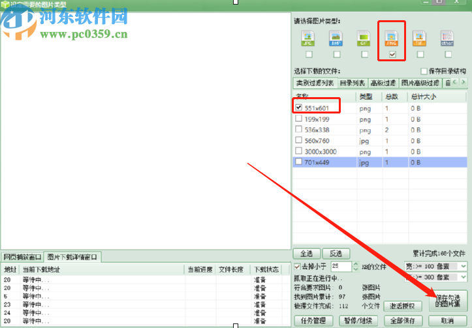Sort by the 总数 column header

(395, 97)
